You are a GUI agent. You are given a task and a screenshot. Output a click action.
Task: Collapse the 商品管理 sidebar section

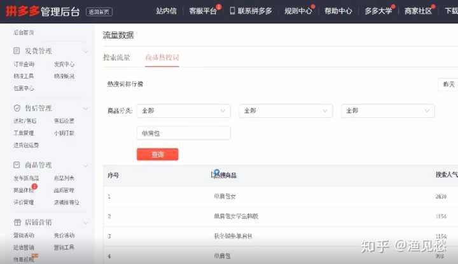(86, 166)
